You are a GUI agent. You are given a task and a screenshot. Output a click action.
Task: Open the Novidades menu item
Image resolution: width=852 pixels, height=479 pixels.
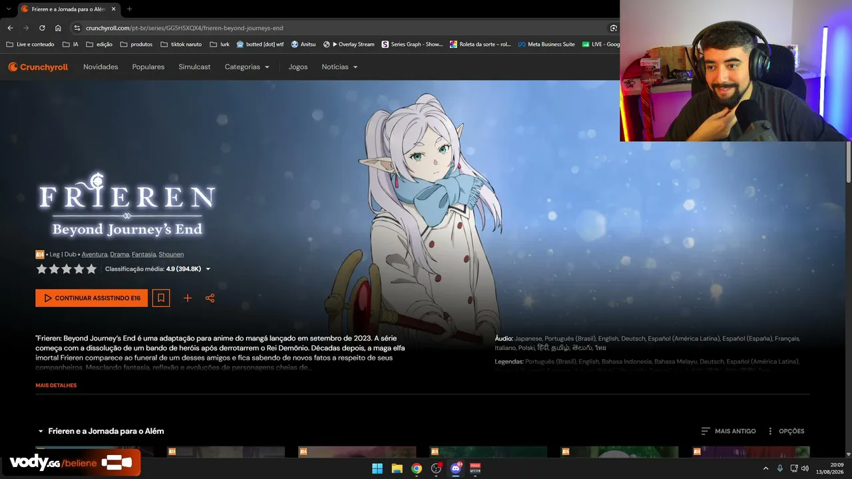click(x=101, y=67)
